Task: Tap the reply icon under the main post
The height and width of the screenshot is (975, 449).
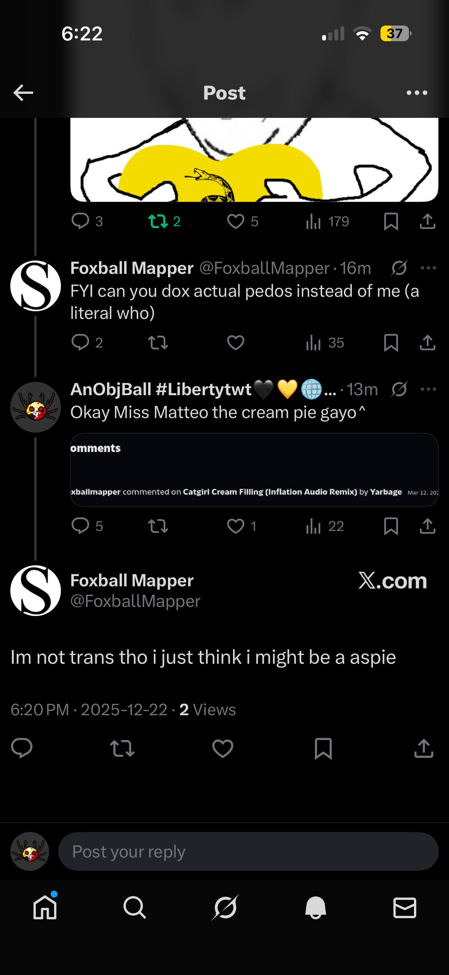Action: (22, 748)
